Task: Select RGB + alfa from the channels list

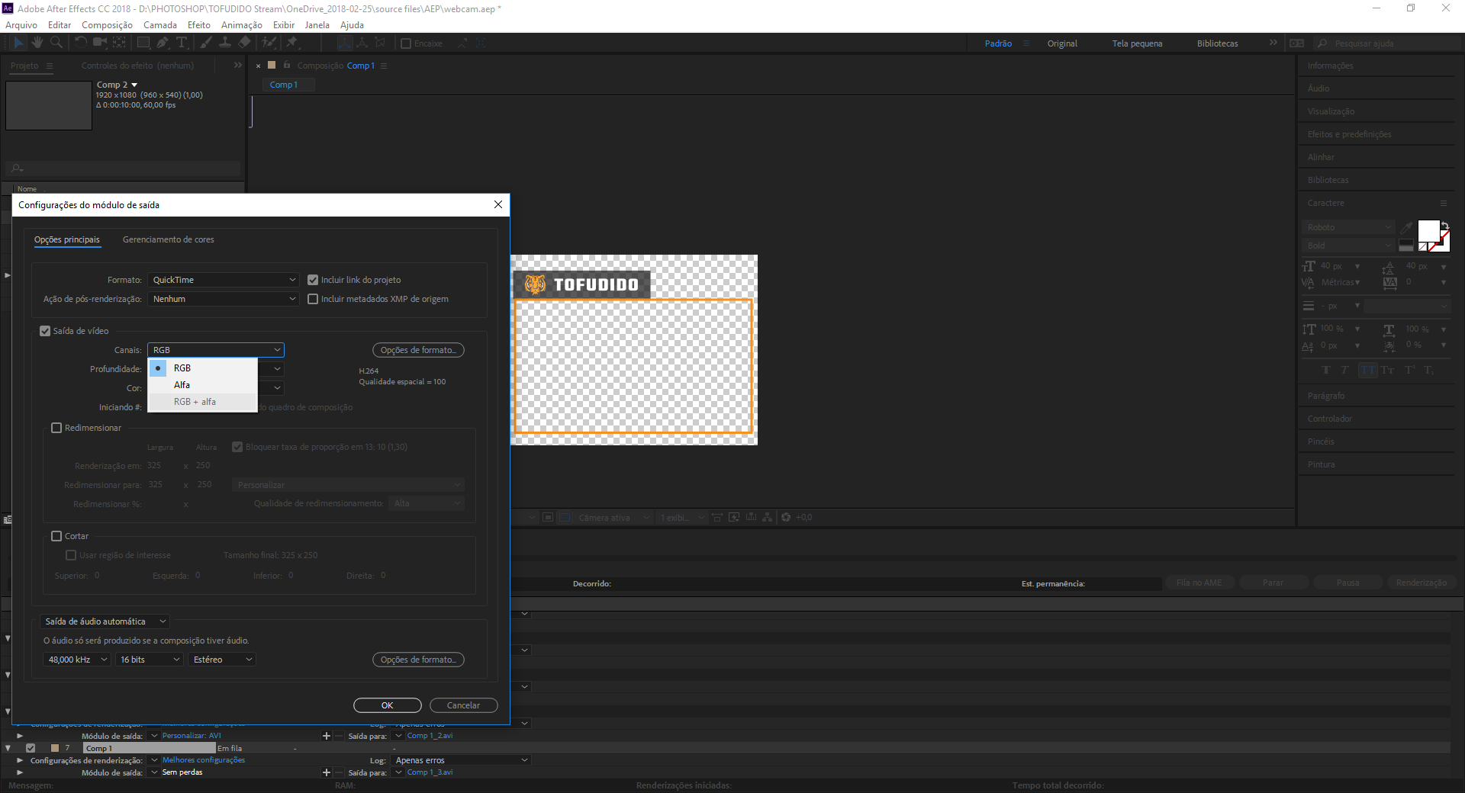Action: click(x=196, y=402)
